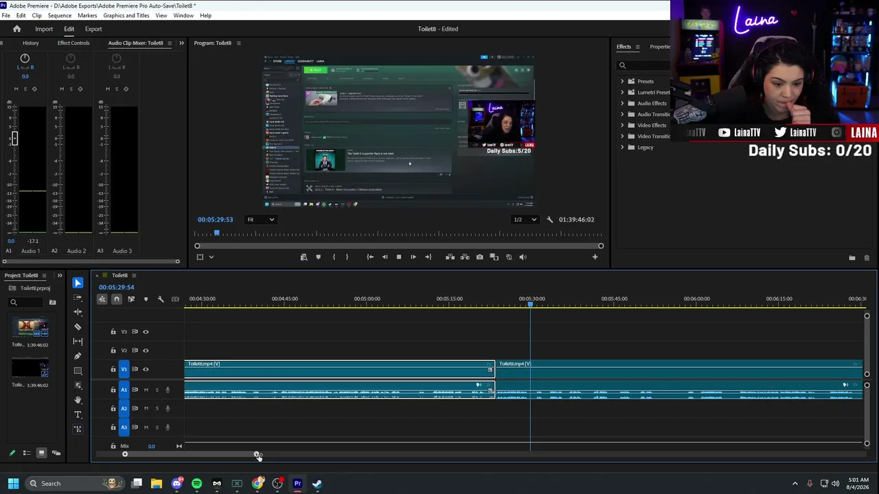Stop playback in the Program monitor
The image size is (879, 494).
[x=399, y=257]
